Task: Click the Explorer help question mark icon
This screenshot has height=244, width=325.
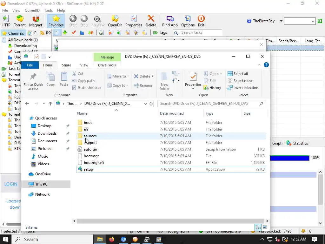Action: click(266, 65)
